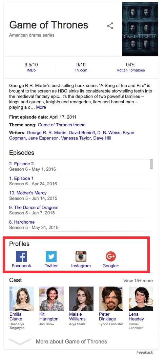Click the Kit Harington name link
165x356 pixels.
click(49, 316)
